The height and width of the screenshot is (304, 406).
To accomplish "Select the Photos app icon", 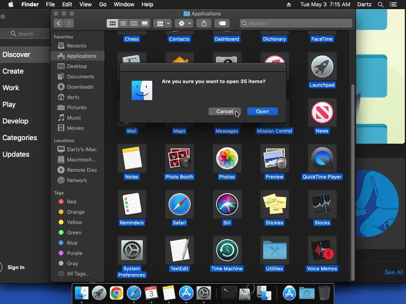I will pos(227,158).
